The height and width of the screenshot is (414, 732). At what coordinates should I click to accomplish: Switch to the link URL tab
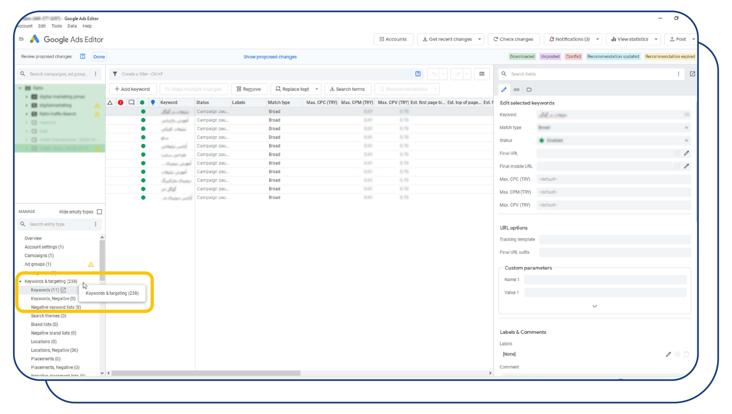click(x=516, y=89)
